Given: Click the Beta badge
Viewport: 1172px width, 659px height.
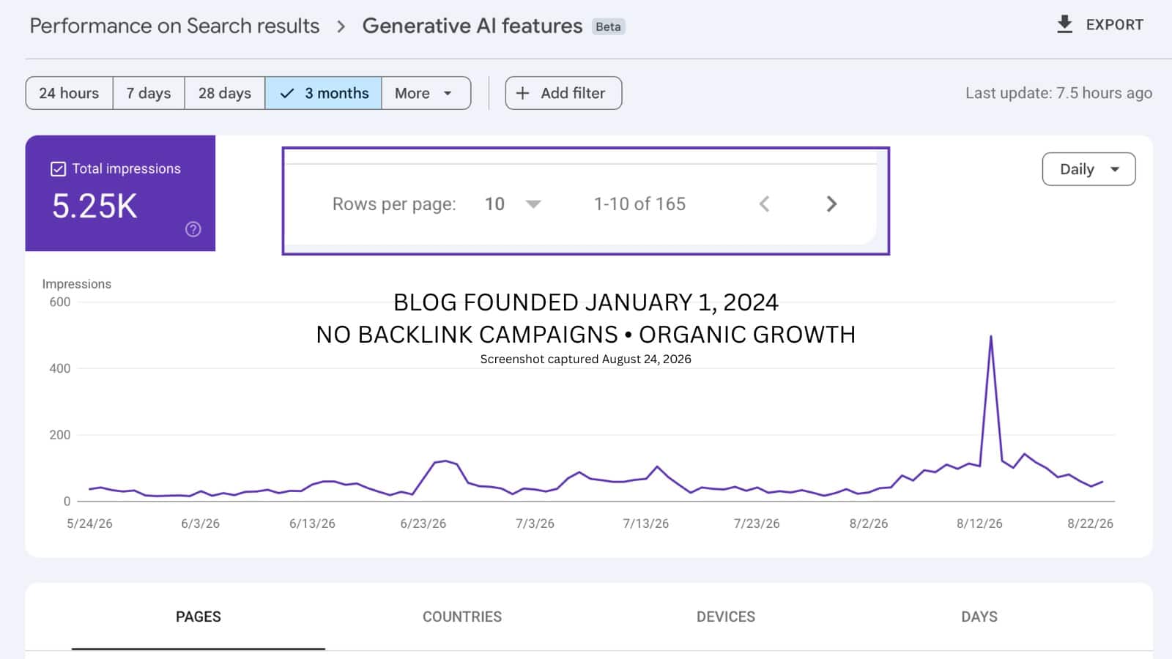Looking at the screenshot, I should (608, 27).
